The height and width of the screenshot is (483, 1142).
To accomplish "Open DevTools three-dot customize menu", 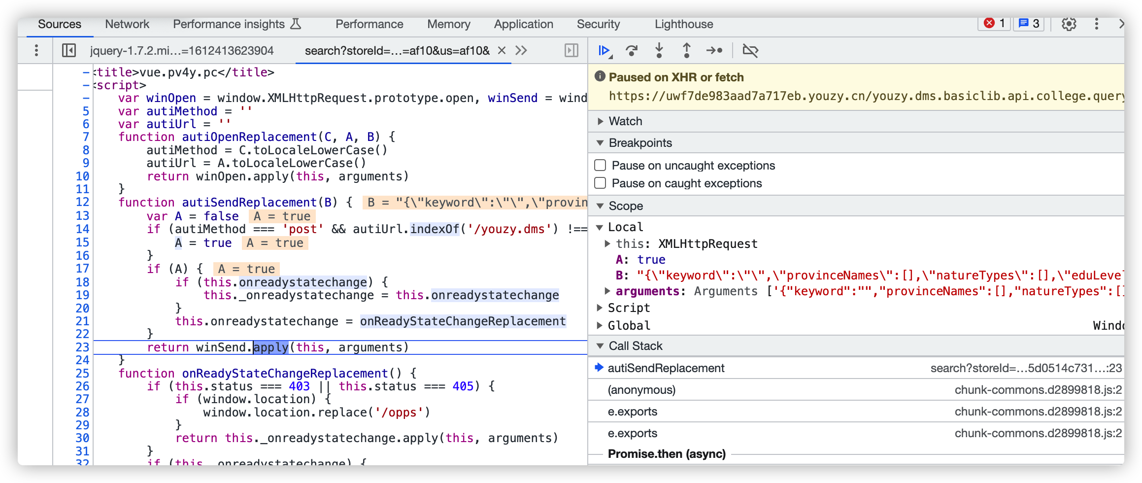I will 1097,24.
